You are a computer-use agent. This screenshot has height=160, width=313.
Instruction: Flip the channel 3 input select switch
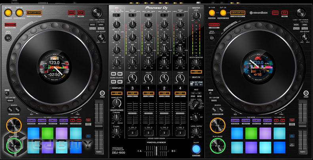(132, 15)
